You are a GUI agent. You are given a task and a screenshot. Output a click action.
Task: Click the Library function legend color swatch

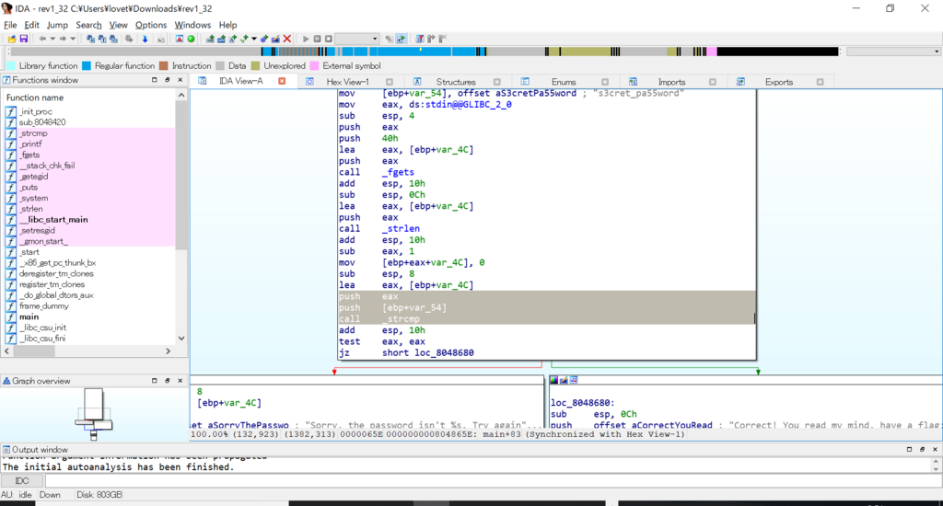(x=11, y=65)
